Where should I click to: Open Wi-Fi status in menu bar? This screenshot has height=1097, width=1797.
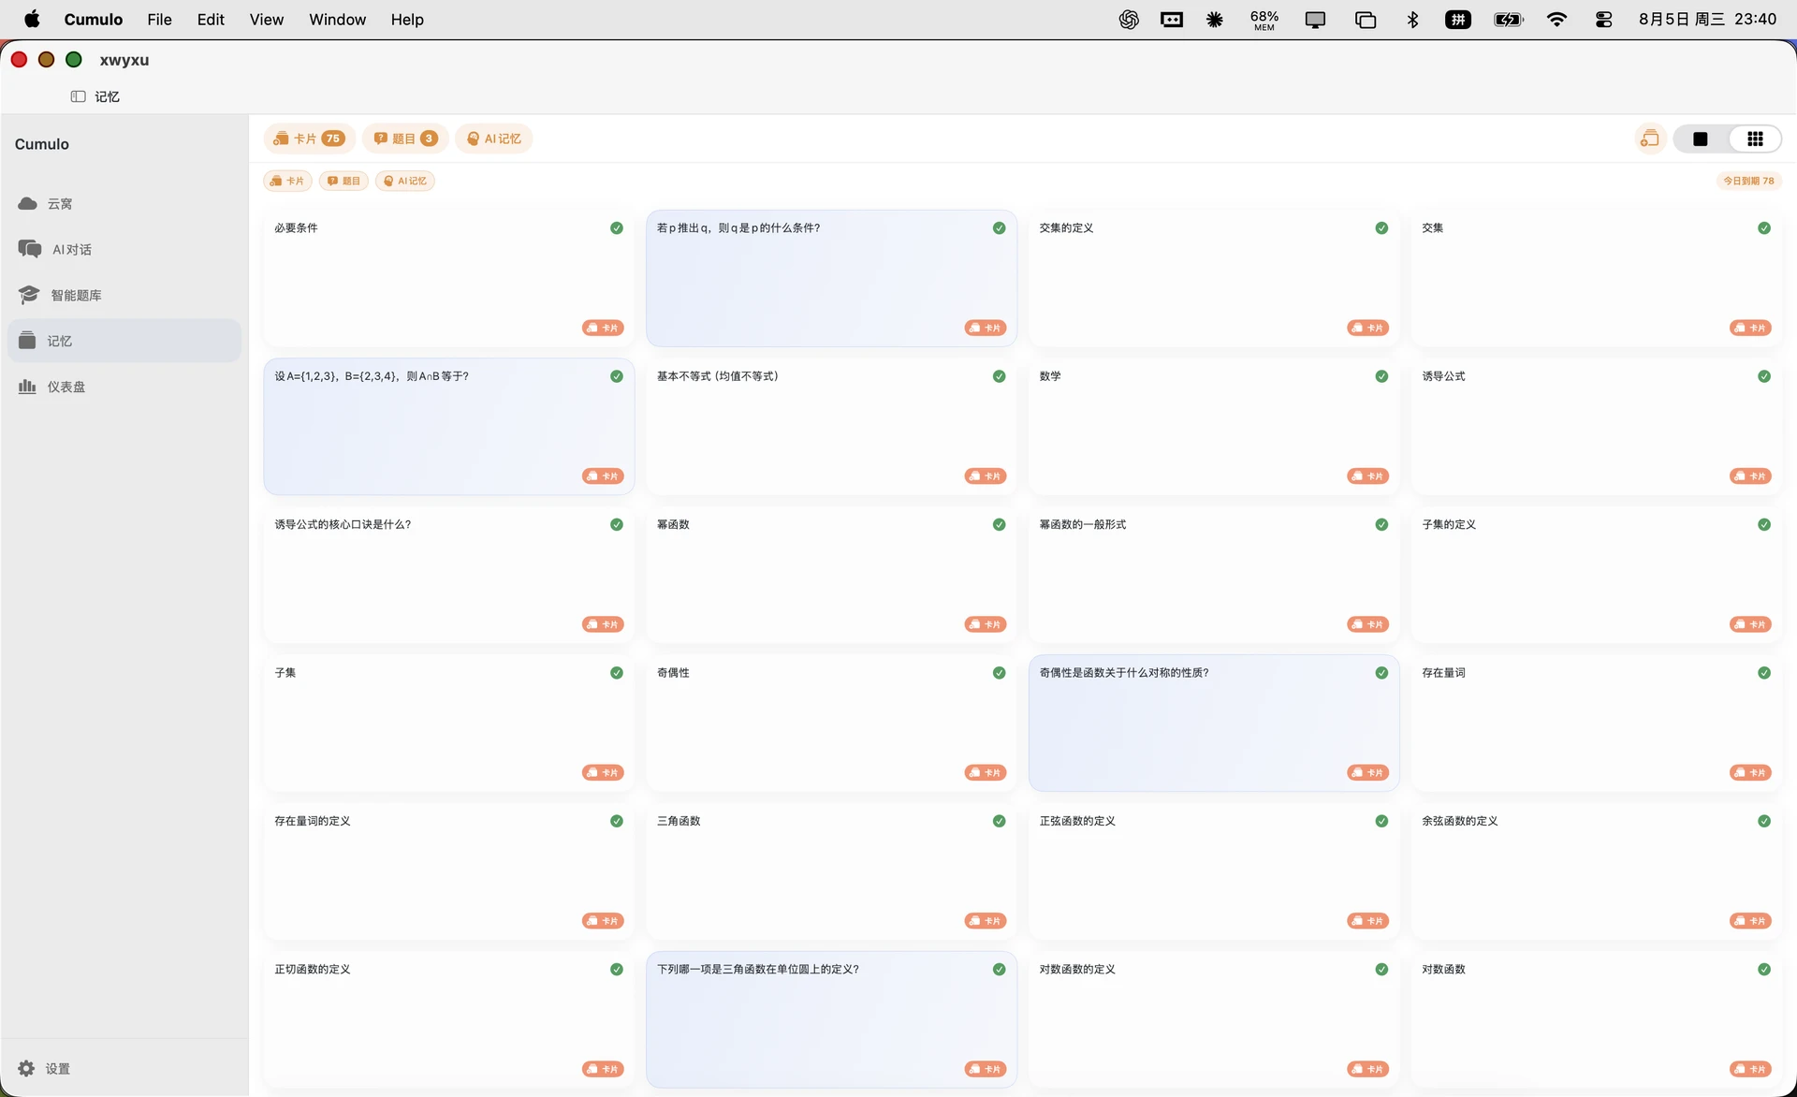point(1556,19)
